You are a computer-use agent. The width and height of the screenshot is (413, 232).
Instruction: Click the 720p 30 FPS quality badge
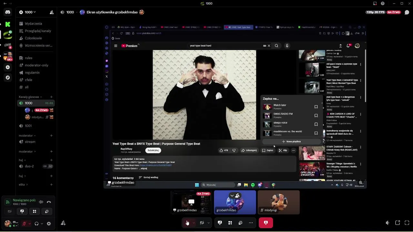[x=376, y=12]
